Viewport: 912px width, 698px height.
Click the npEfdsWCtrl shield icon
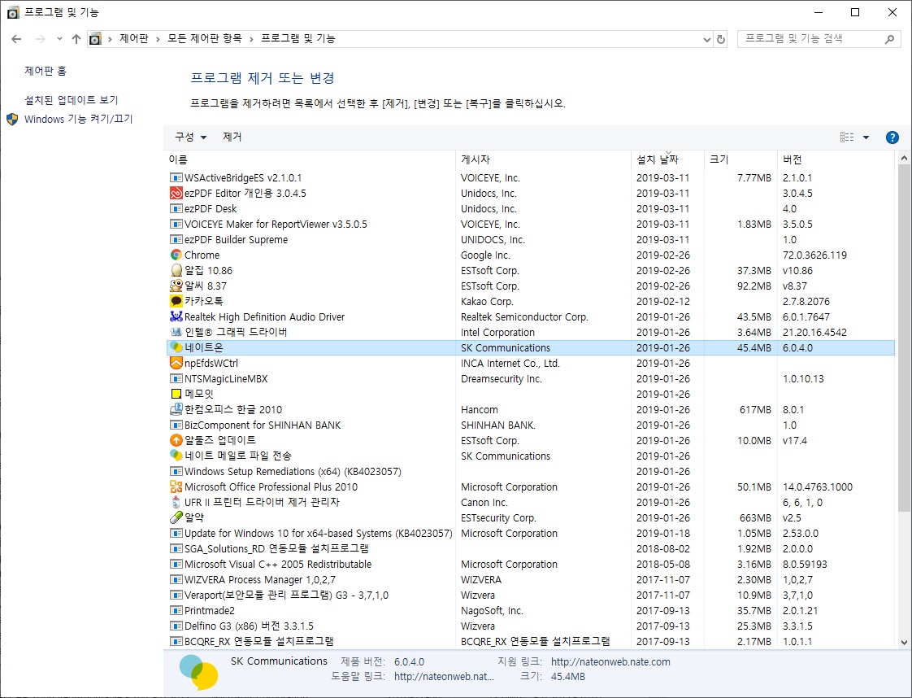[176, 364]
